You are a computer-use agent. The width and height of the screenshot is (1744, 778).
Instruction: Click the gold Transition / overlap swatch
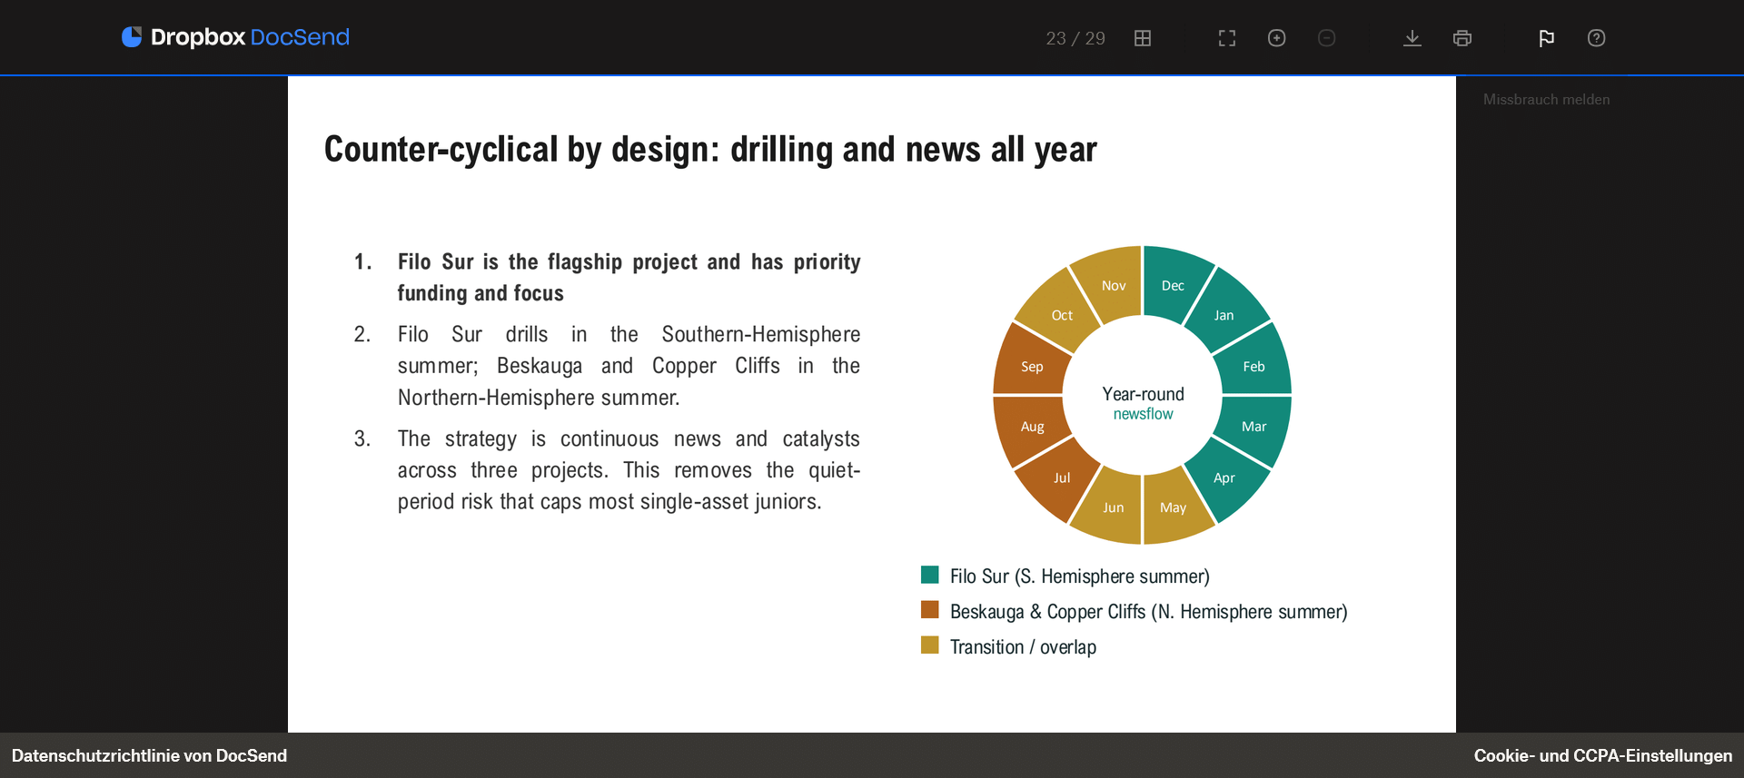(x=929, y=645)
